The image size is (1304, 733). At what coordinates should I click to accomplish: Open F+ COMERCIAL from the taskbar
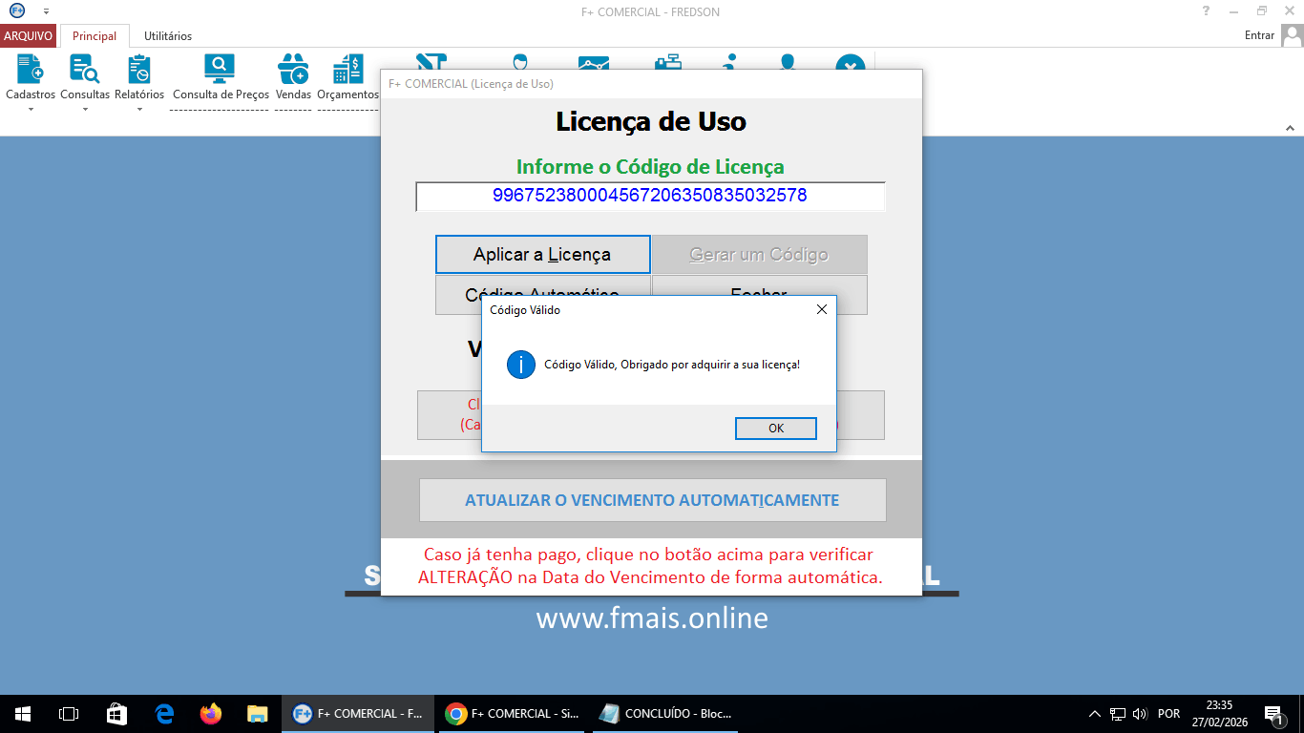point(357,713)
